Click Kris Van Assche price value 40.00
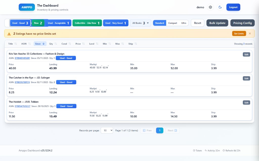The image size is (259, 161). 12,68
